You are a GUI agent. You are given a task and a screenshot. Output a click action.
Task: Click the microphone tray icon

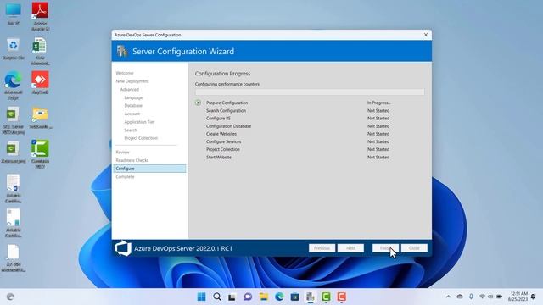coord(471,297)
